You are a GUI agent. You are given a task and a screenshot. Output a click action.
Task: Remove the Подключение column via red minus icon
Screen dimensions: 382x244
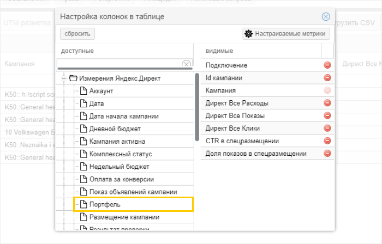(x=327, y=65)
